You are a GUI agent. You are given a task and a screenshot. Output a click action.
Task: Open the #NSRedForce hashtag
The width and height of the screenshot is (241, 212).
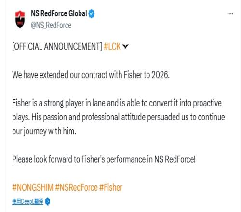point(76,187)
